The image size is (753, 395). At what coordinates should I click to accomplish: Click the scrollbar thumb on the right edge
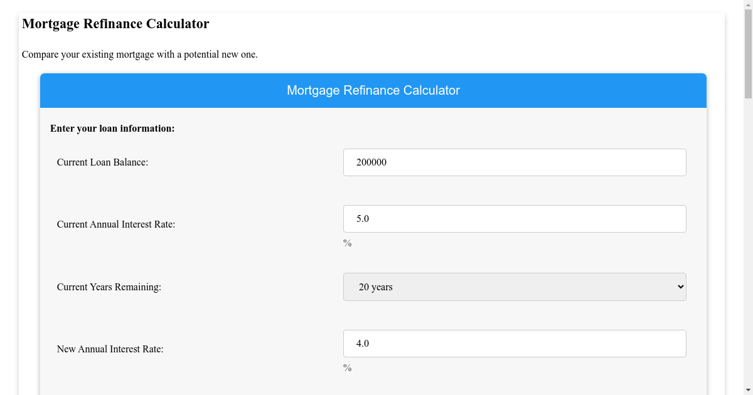click(747, 53)
